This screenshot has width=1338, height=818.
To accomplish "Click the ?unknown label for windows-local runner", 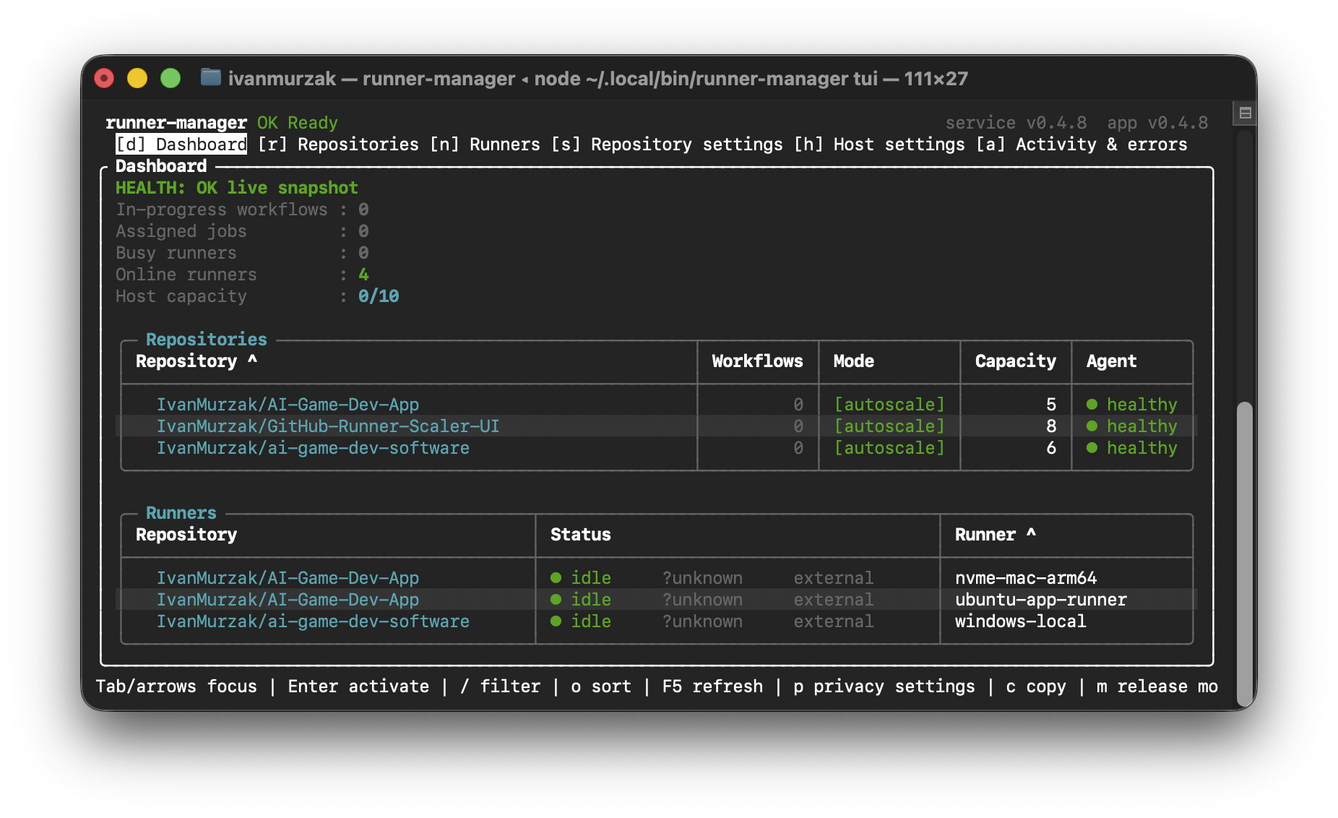I will pos(702,621).
